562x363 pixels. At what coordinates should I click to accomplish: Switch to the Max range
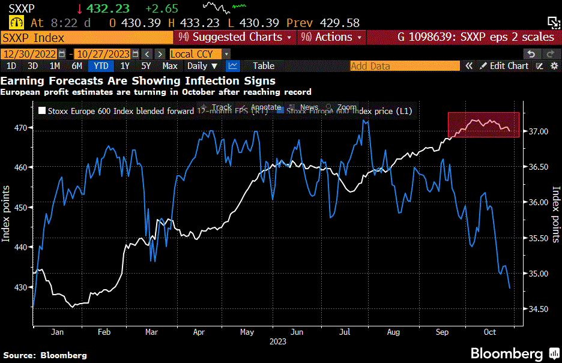pos(170,66)
